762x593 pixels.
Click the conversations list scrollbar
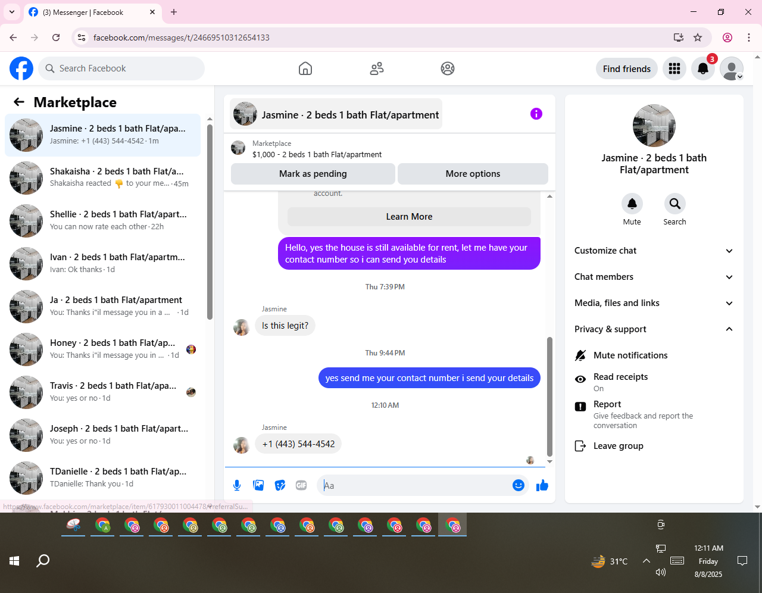[x=210, y=221]
